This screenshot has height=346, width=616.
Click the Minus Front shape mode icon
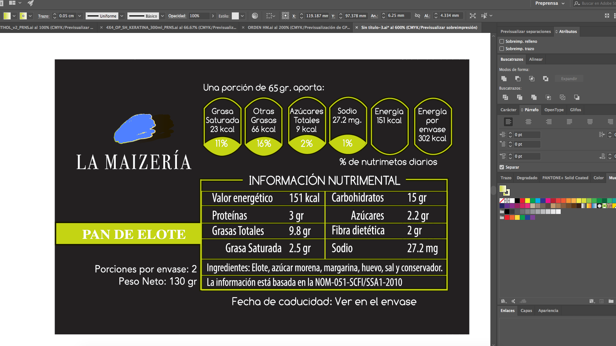coord(518,79)
